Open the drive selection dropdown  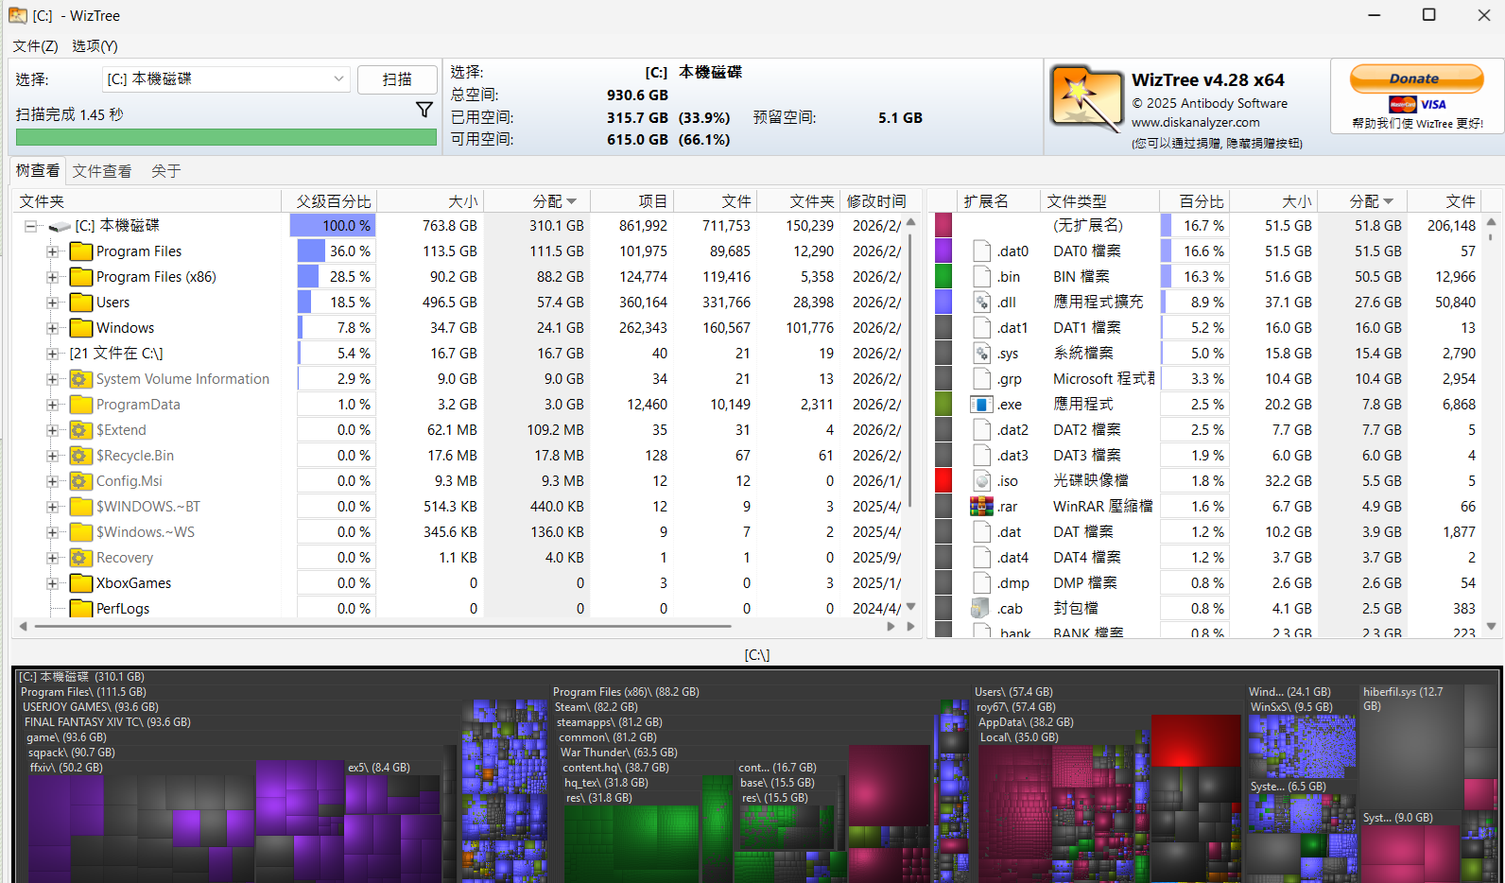click(x=338, y=79)
